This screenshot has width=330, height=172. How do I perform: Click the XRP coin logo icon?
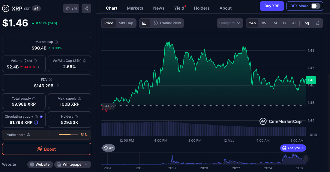6,8
